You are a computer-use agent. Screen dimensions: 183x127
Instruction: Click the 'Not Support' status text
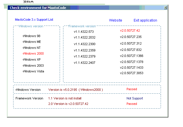click(x=135, y=98)
